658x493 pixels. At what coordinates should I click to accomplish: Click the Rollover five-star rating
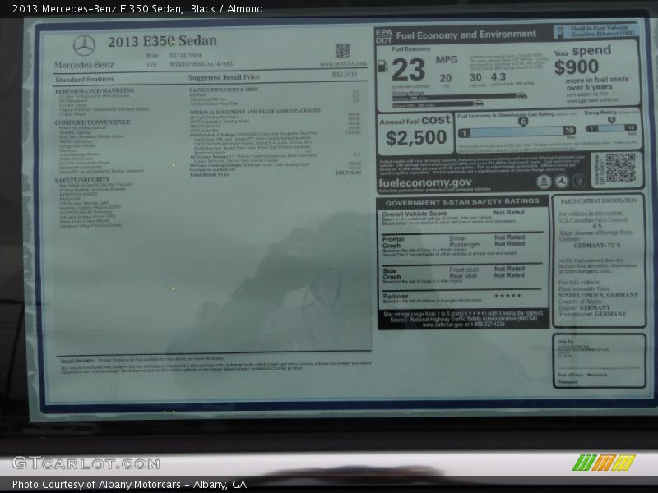pos(507,296)
